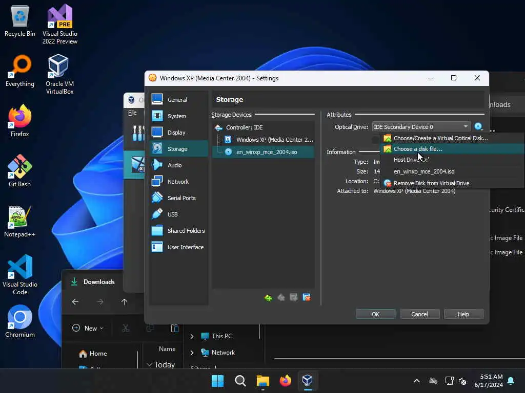Open the Firefox desktop shortcut
The width and height of the screenshot is (525, 393).
20,121
